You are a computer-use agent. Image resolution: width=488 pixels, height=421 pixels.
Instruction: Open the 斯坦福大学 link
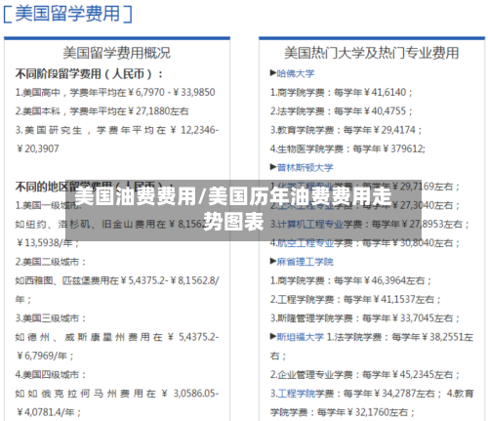click(300, 337)
